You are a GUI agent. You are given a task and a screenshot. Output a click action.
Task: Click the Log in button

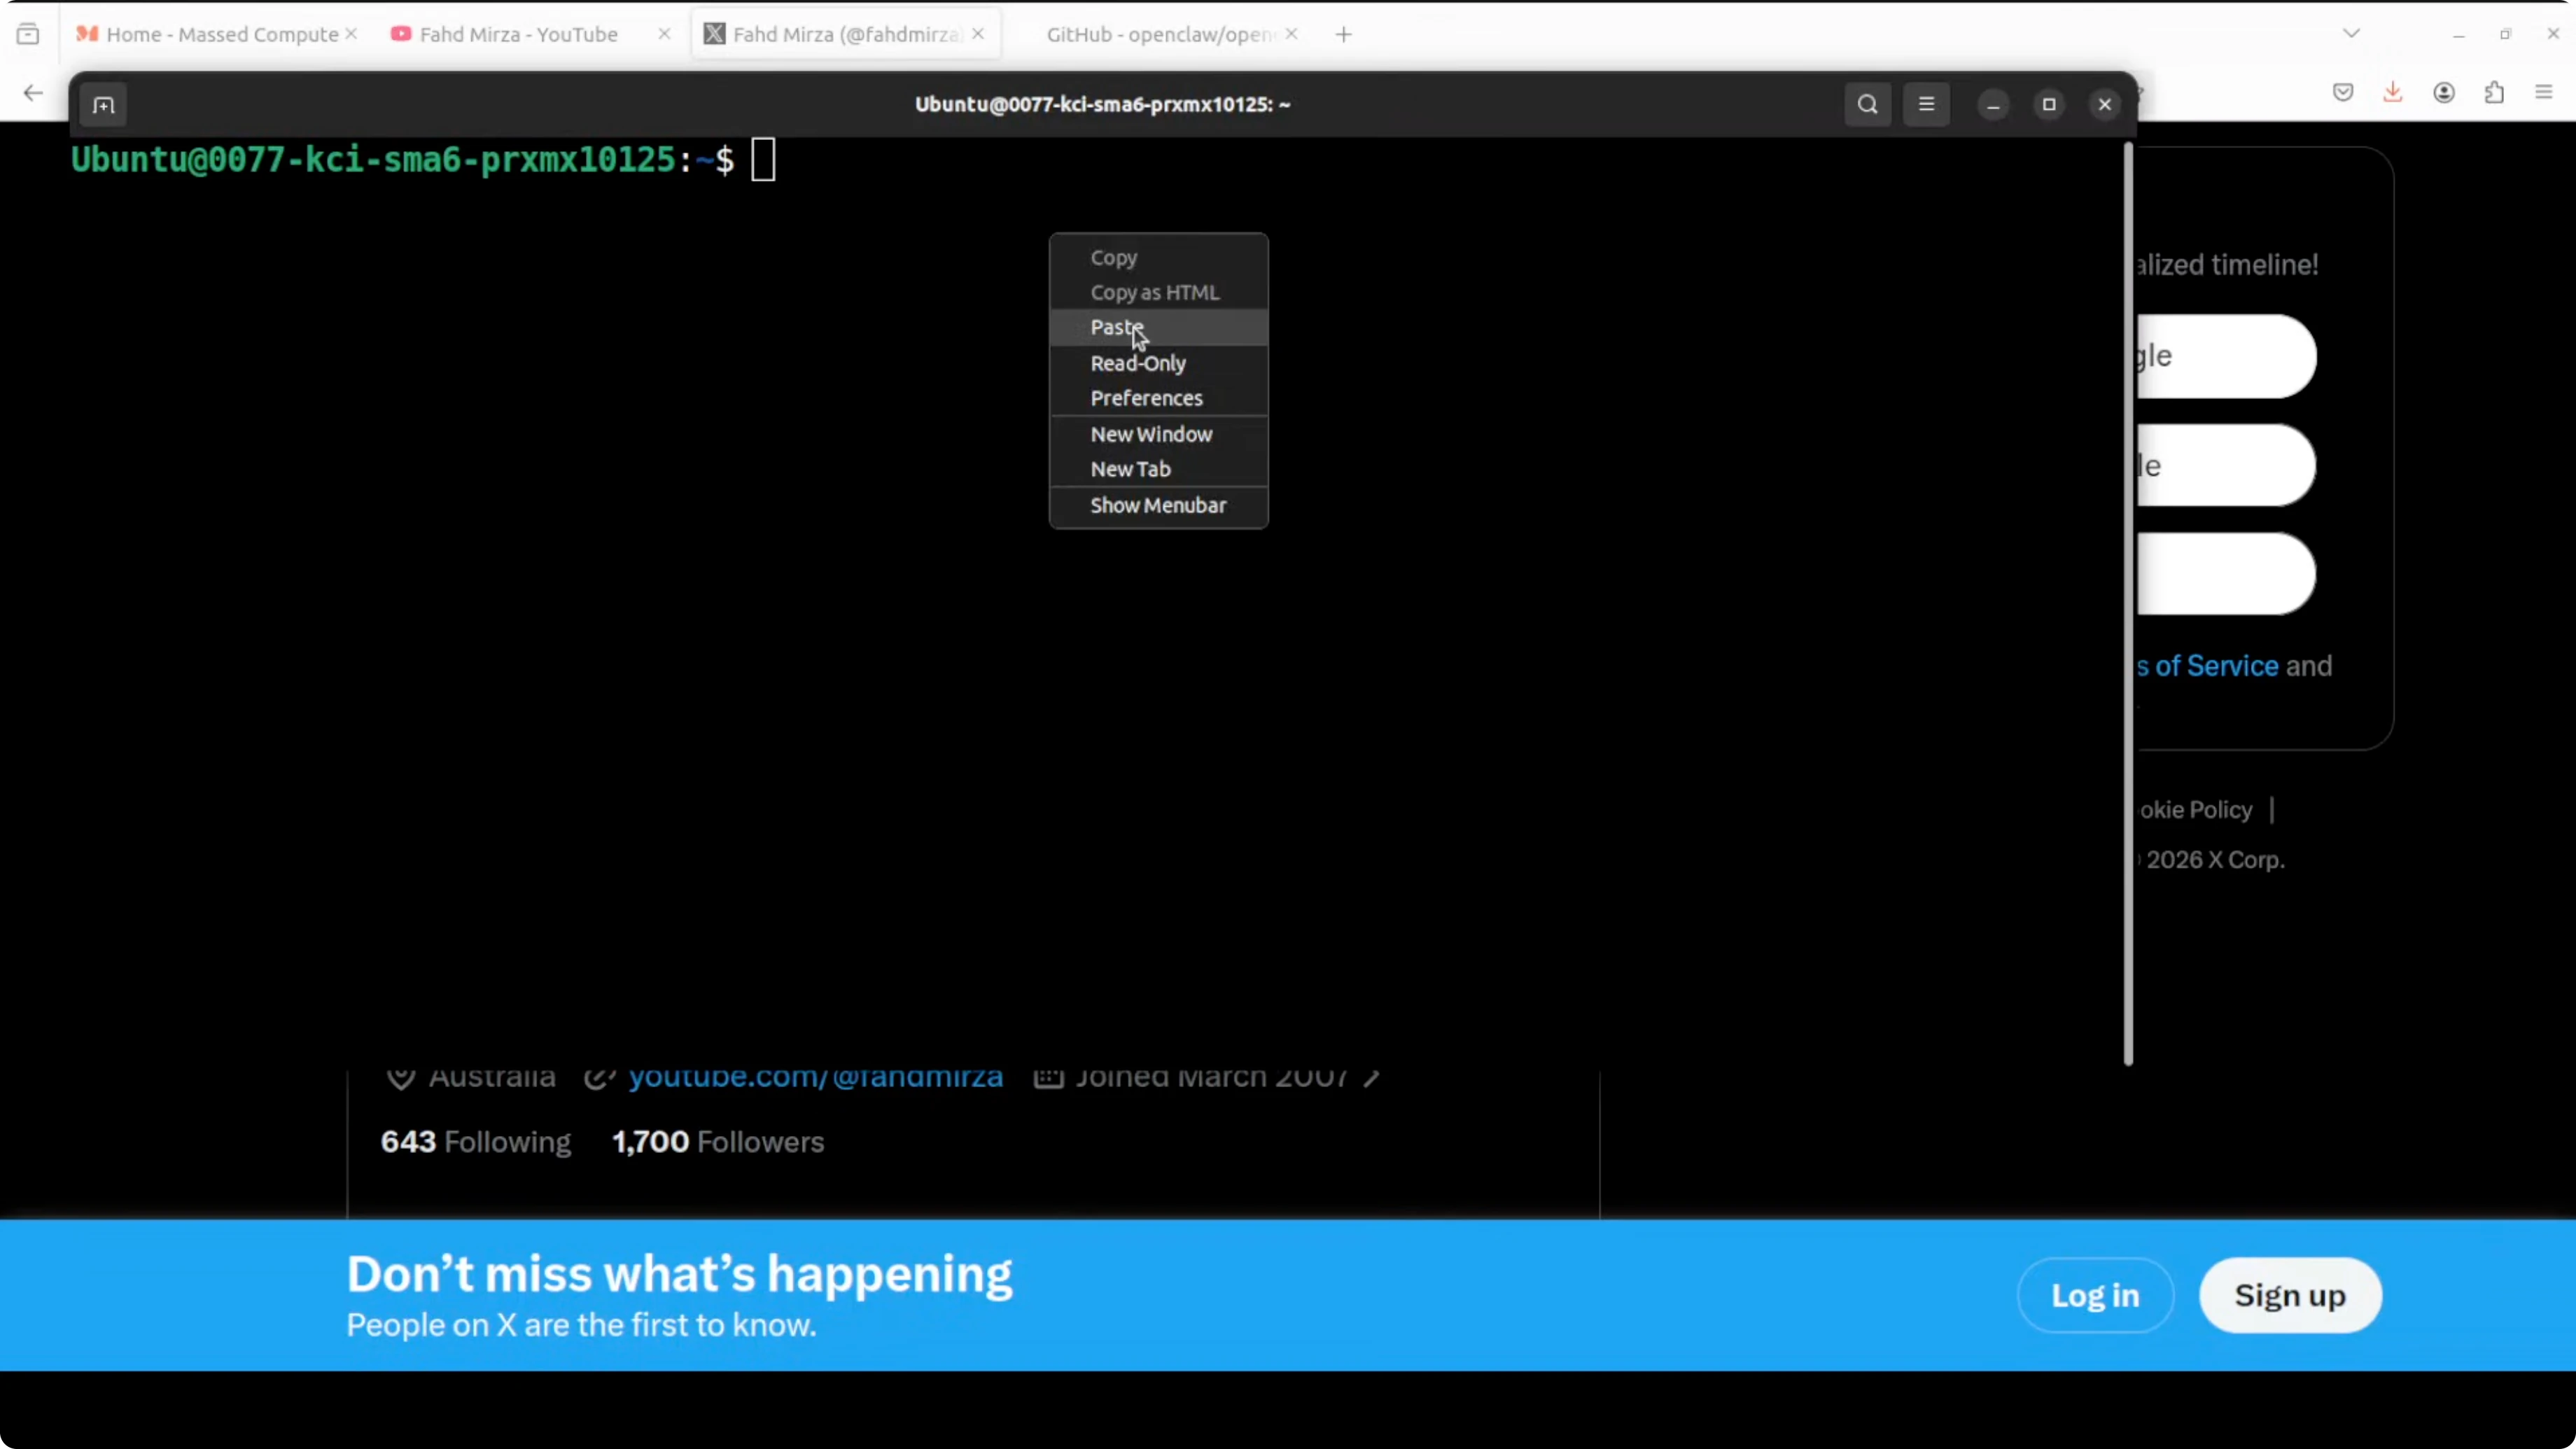(x=2094, y=1295)
